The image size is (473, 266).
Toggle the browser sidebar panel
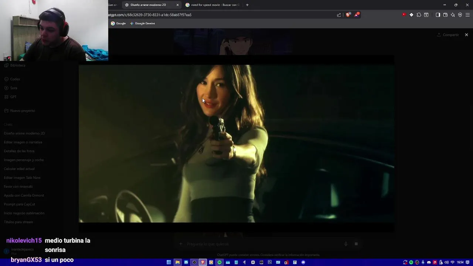click(x=438, y=15)
